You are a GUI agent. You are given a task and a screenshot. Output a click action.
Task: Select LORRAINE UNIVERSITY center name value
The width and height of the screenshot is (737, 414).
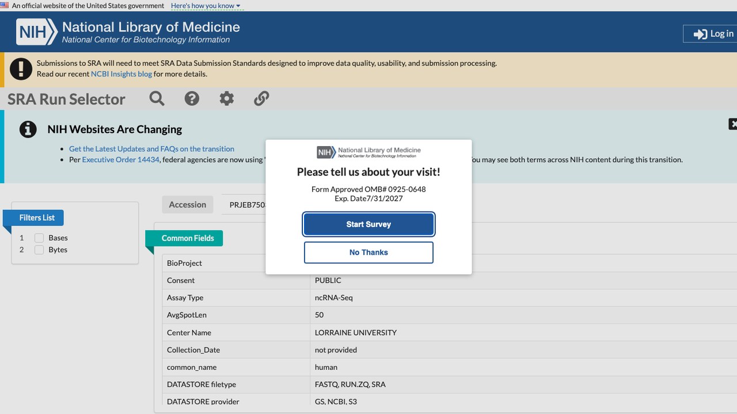(x=356, y=332)
